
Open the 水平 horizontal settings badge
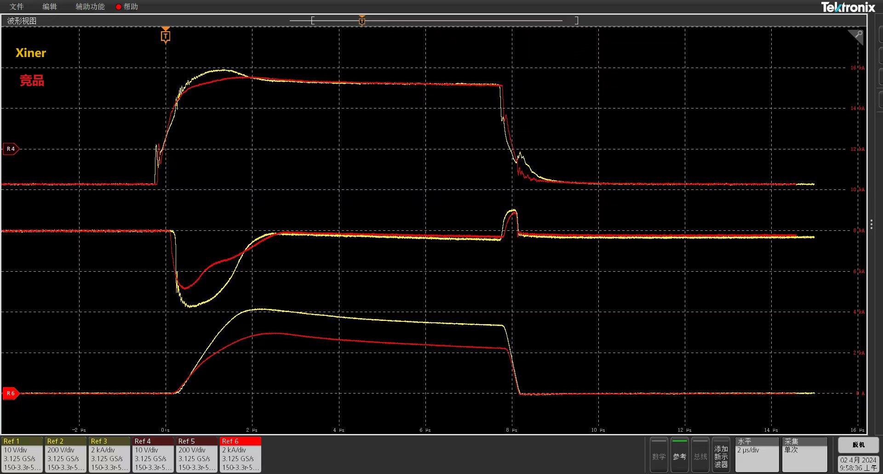click(757, 454)
